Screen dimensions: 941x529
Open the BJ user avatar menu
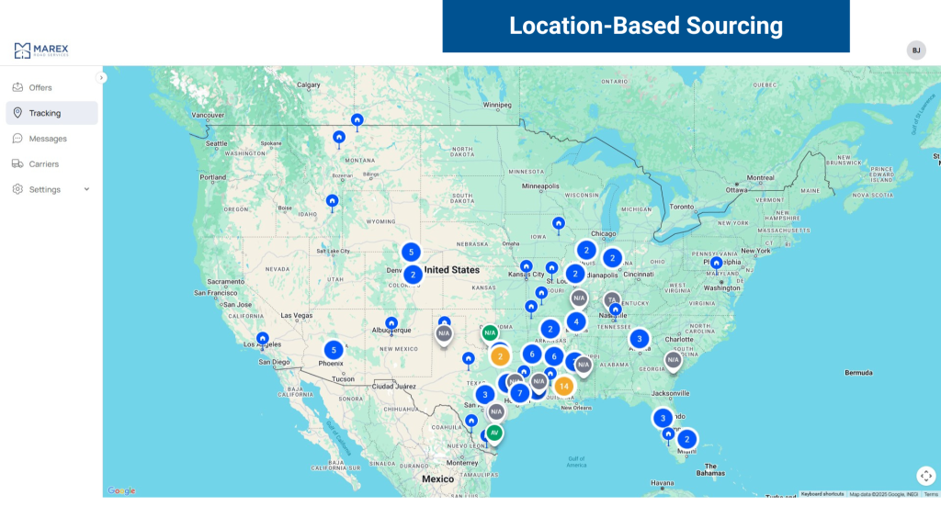click(915, 51)
